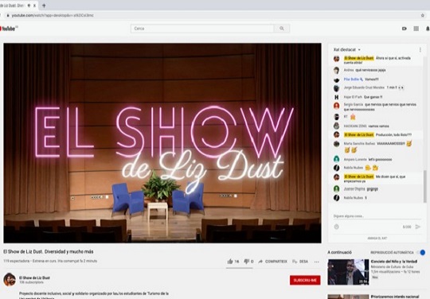Click the video title text

[49, 251]
